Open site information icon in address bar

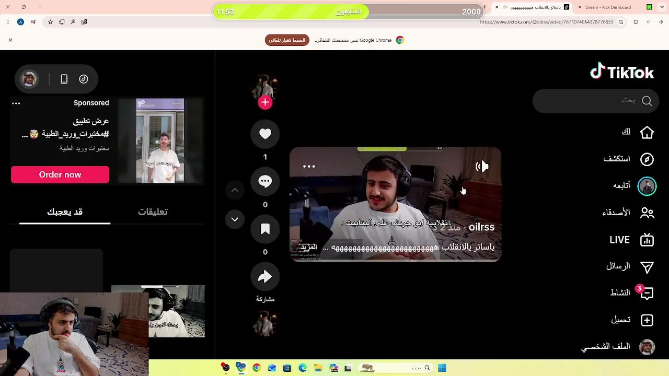click(621, 22)
